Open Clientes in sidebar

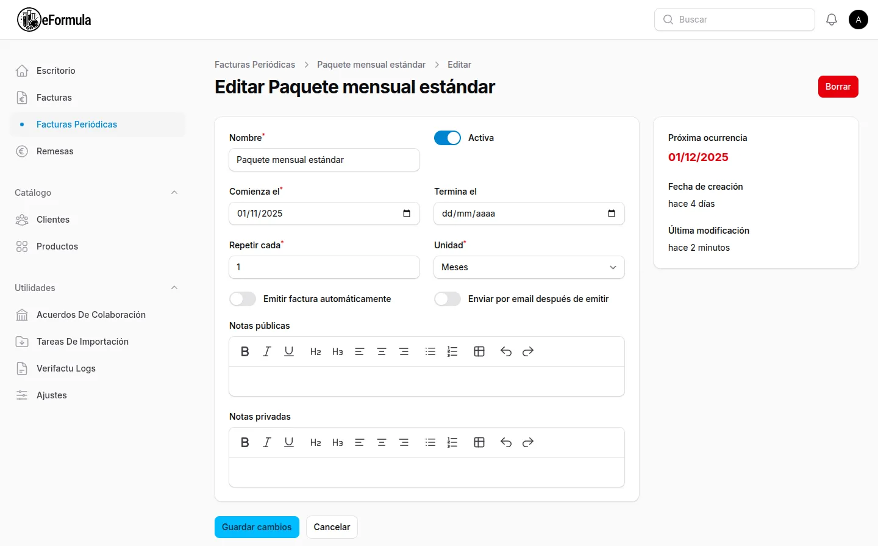98,220
